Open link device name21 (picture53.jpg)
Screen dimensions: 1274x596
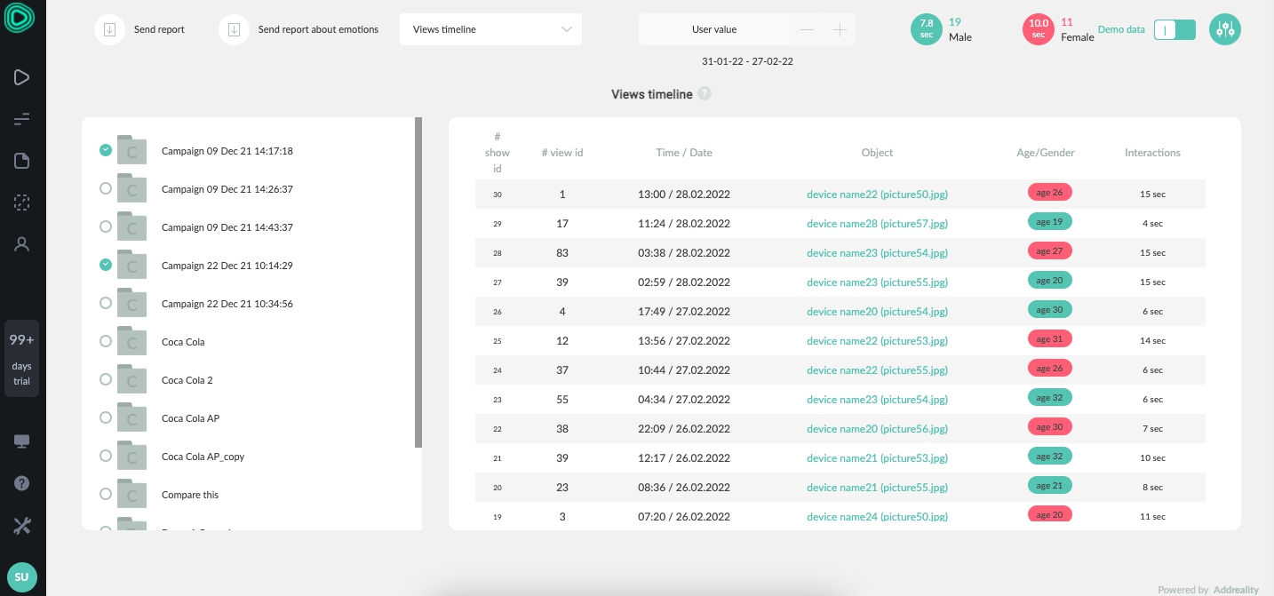coord(877,458)
